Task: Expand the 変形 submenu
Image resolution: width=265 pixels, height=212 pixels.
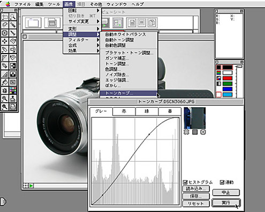Action: (x=82, y=29)
